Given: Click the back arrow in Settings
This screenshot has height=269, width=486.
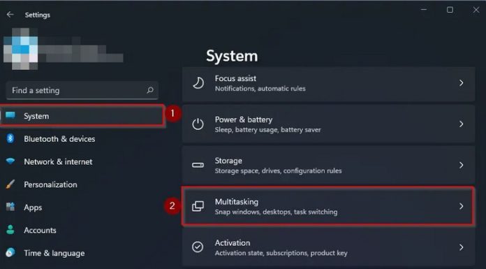Looking at the screenshot, I should (10, 15).
